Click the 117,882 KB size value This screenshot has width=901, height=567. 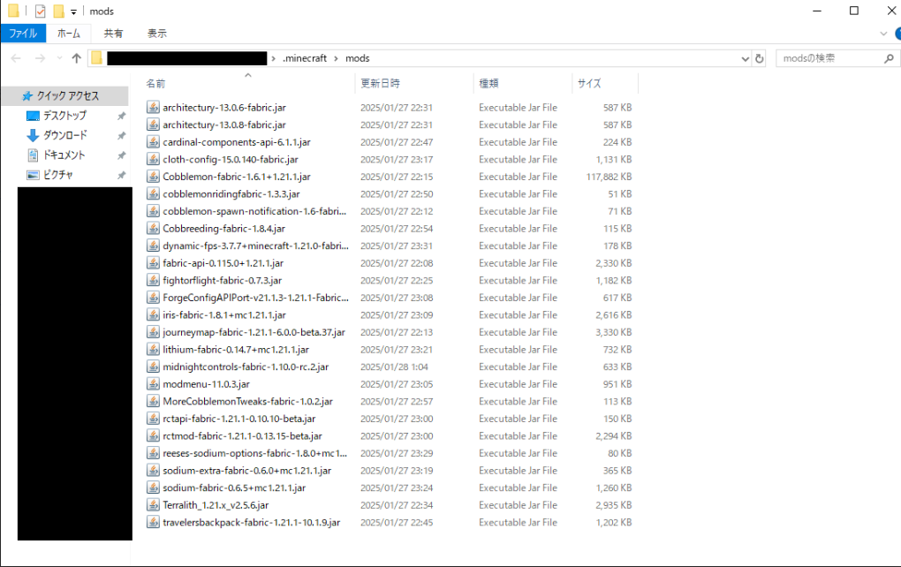(609, 177)
